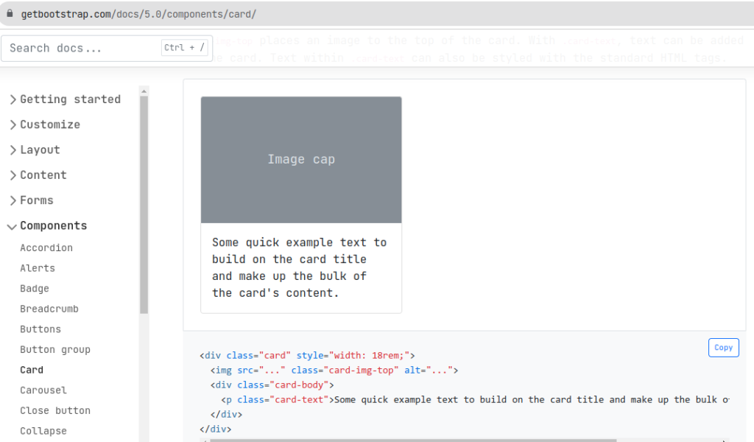Open the Badge component page
This screenshot has height=442, width=754.
[x=35, y=289]
